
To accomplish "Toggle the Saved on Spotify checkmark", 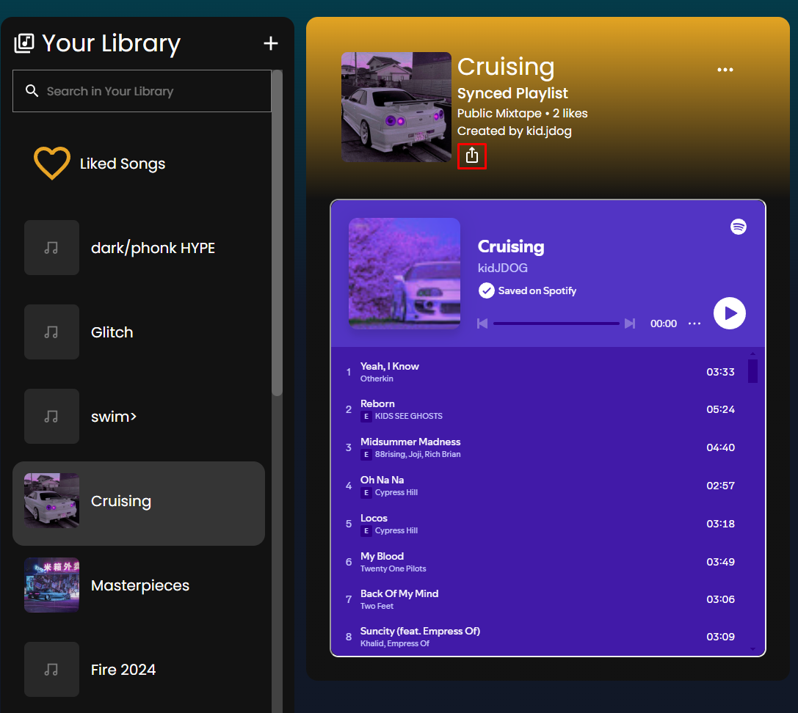I will point(486,290).
